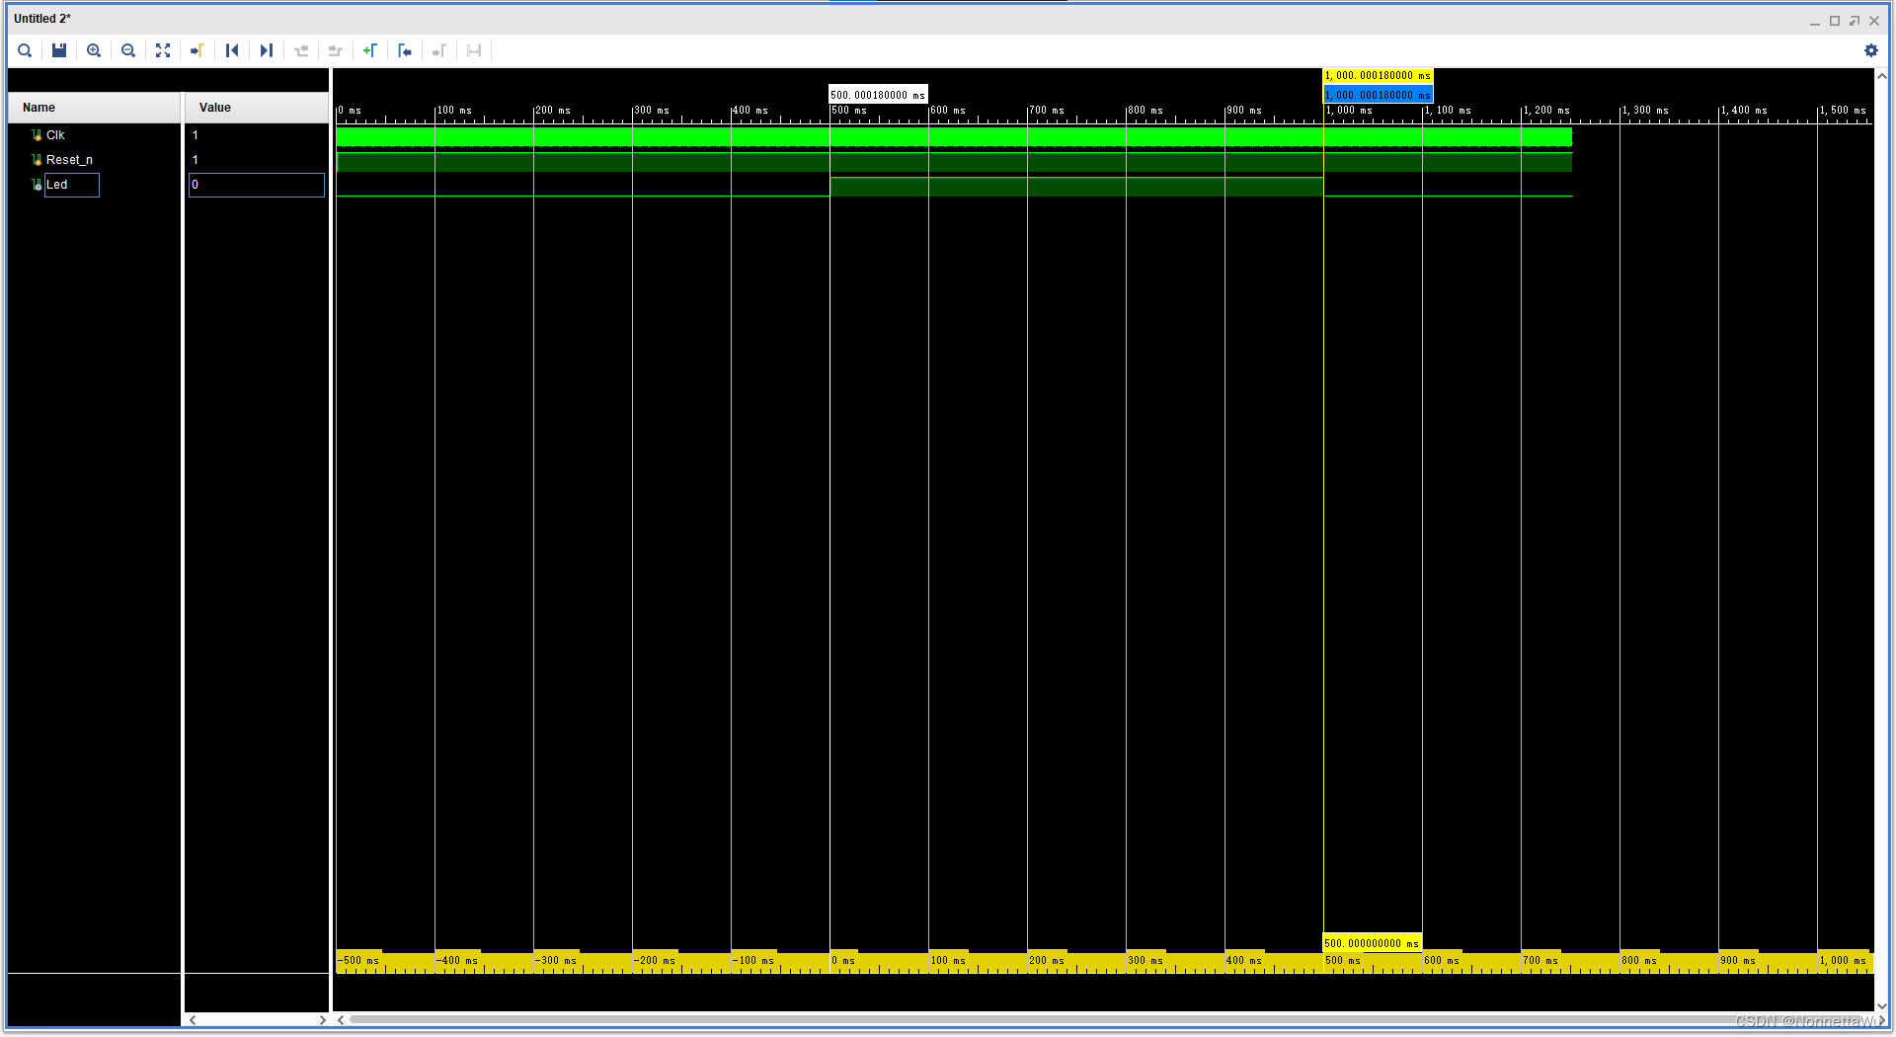Click the blue 1,000.000180000 ms marker label
1896x1037 pixels.
coord(1378,95)
